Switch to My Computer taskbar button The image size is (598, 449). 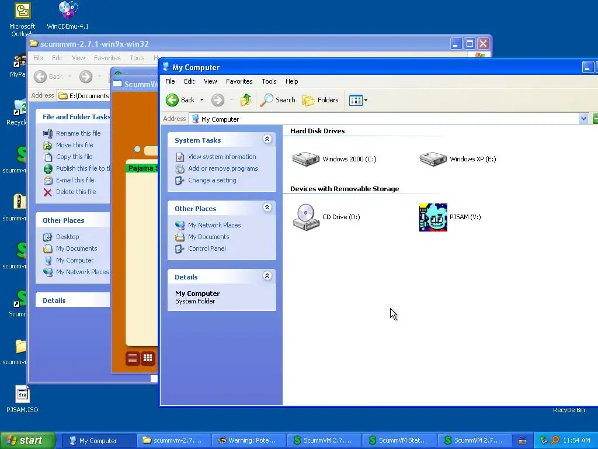pos(98,441)
